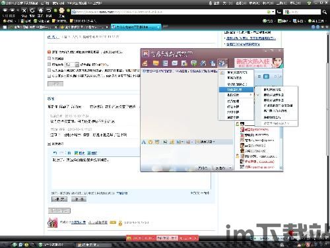Collapse the reply section minus expander
Screen dimensions: 330x248
pyautogui.click(x=49, y=144)
